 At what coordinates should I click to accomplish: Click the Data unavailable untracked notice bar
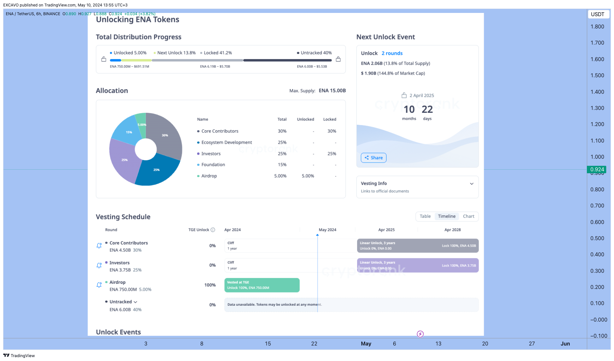(x=352, y=305)
